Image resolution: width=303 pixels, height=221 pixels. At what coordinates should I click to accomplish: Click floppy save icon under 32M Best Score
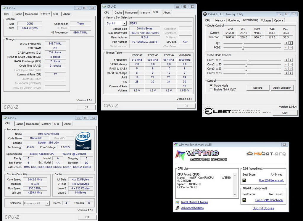point(244,180)
